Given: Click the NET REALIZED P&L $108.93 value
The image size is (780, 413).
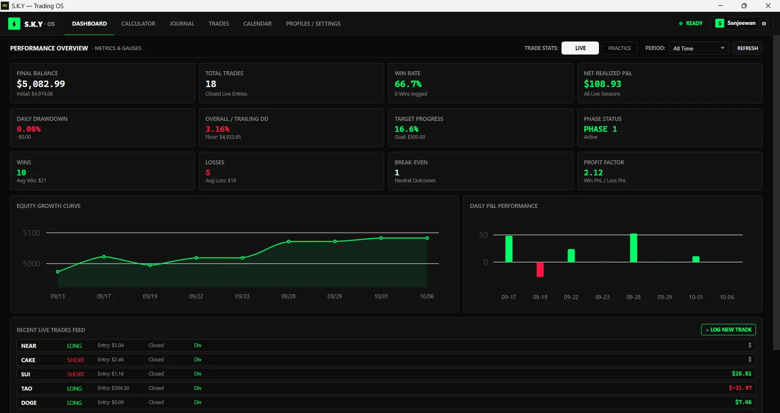Looking at the screenshot, I should (x=603, y=84).
